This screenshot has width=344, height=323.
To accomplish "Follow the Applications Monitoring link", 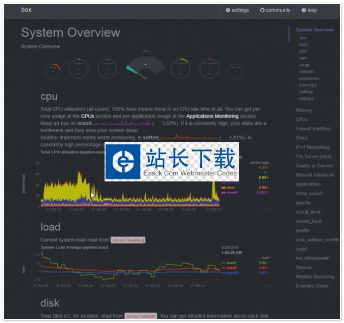I will tap(213, 116).
